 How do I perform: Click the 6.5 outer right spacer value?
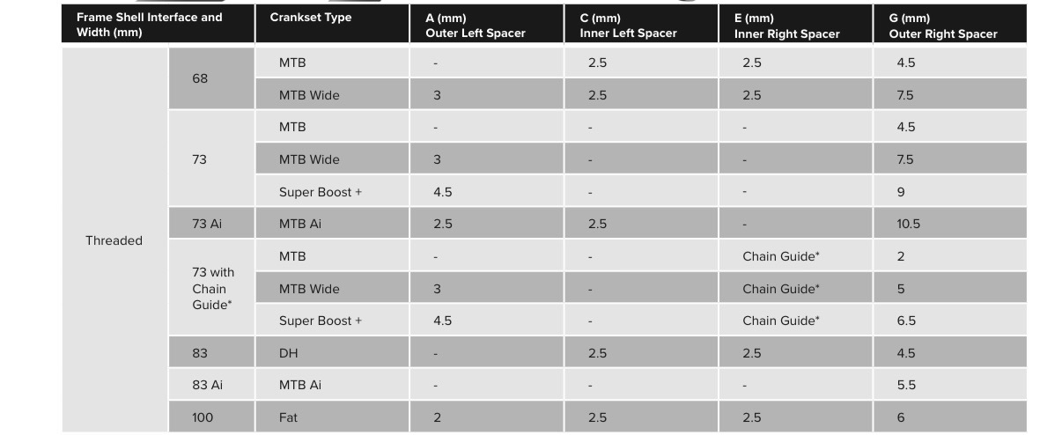point(906,321)
